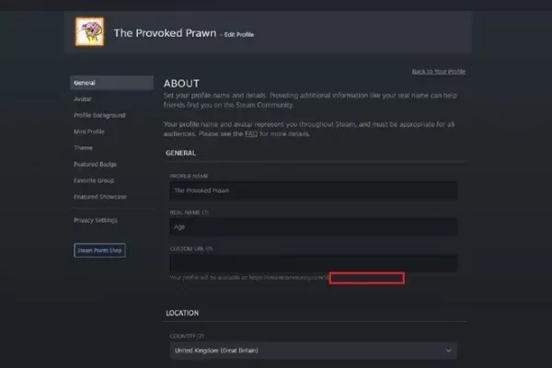Viewport: 552px width, 368px height.
Task: Go to Profile Background settings
Action: coord(99,115)
